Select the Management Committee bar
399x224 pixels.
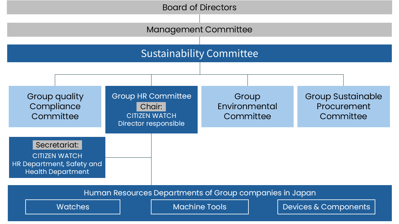[x=199, y=30]
